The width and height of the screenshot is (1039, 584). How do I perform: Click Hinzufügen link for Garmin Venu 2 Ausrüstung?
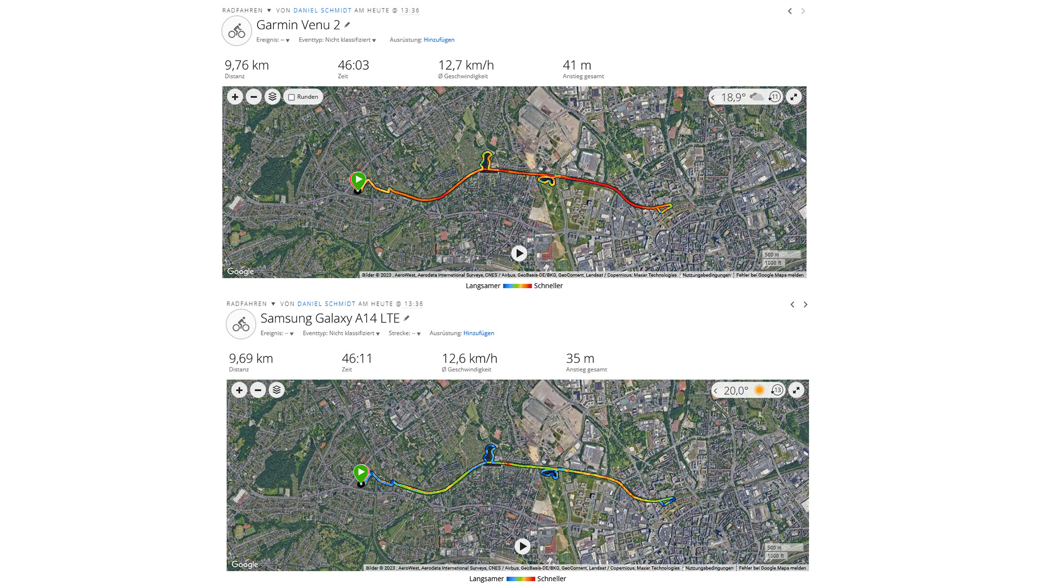pyautogui.click(x=439, y=39)
